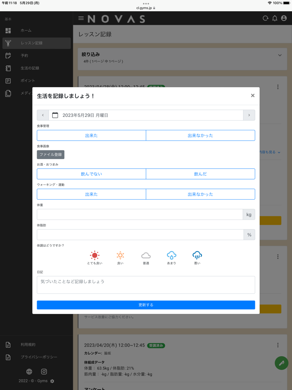Screen dimensions: 292x390
Task: Click the blue 更新する button
Action: click(146, 305)
